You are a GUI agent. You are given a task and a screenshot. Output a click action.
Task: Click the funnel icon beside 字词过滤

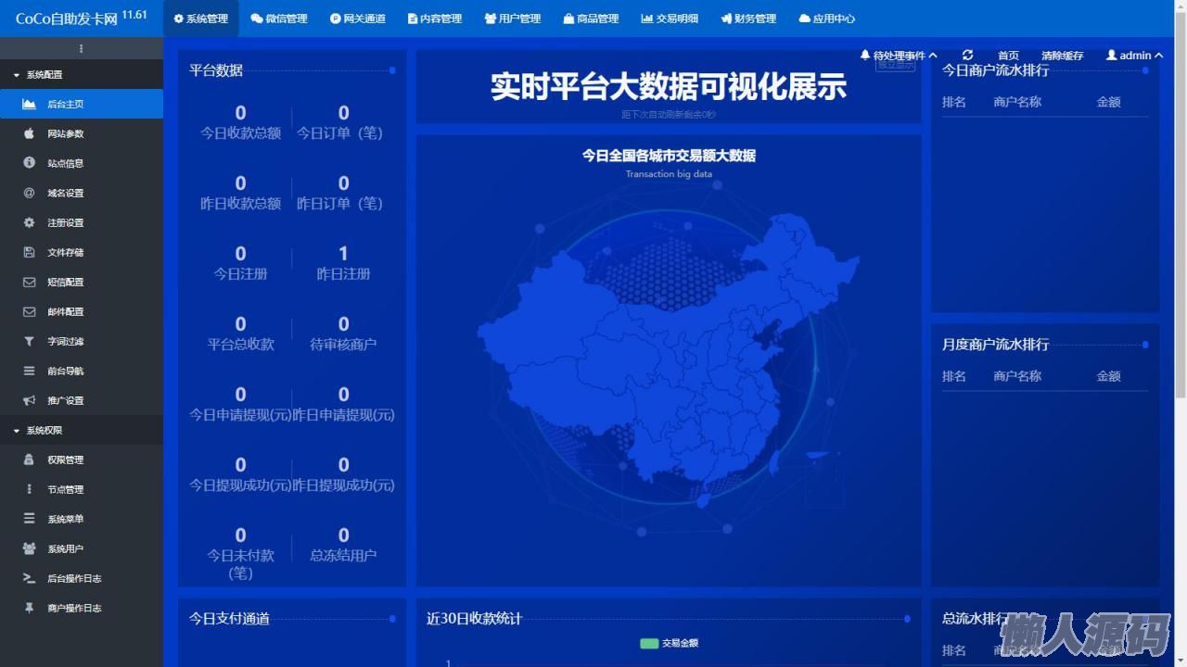(29, 341)
